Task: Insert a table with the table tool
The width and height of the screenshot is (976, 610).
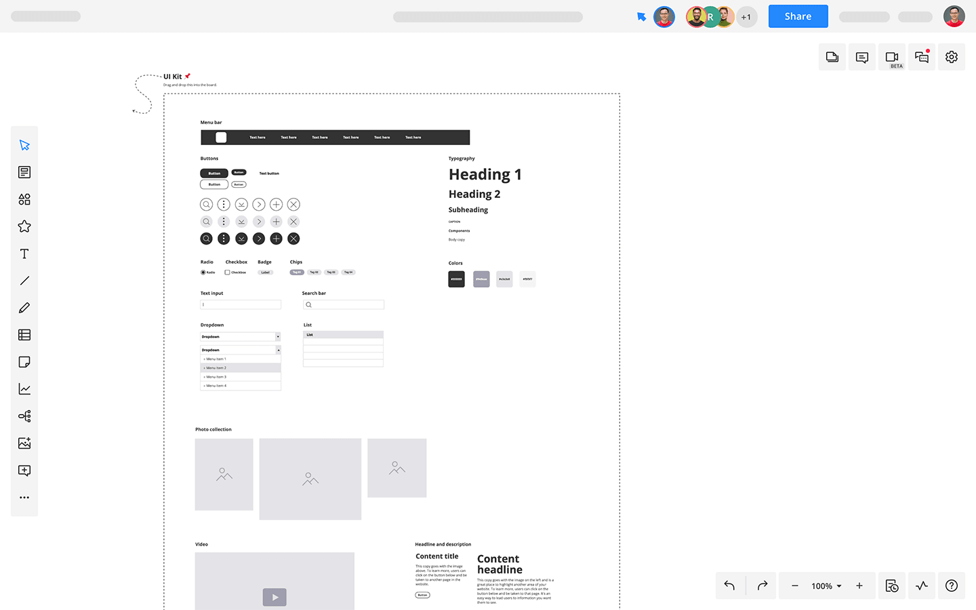Action: [x=24, y=335]
